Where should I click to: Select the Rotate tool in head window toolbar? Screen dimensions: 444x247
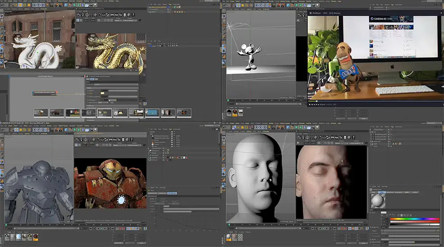(247, 128)
